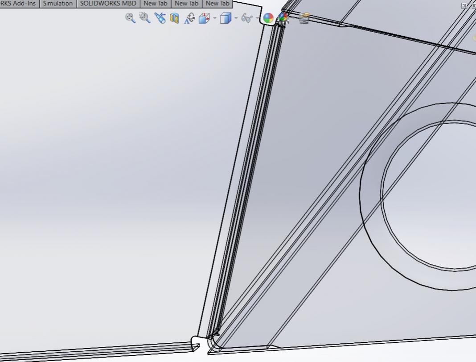The image size is (476, 362).
Task: Switch to the SOLIDWORKS MBD tab
Action: pos(108,4)
